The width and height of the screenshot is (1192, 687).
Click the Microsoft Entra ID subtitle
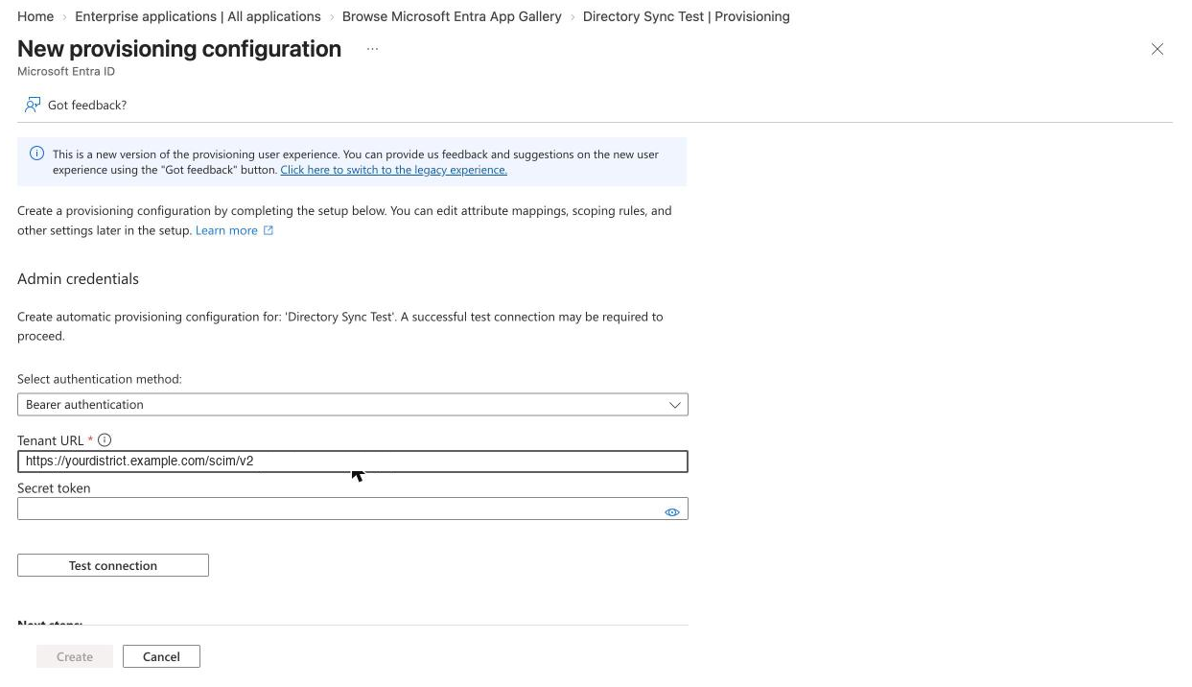(x=66, y=71)
